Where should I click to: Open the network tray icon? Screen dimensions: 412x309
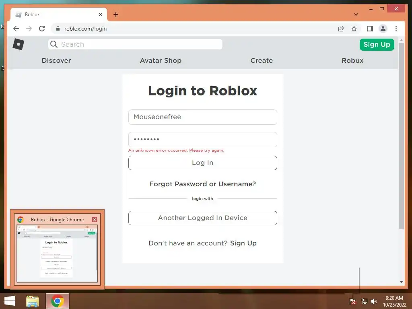[x=364, y=301]
